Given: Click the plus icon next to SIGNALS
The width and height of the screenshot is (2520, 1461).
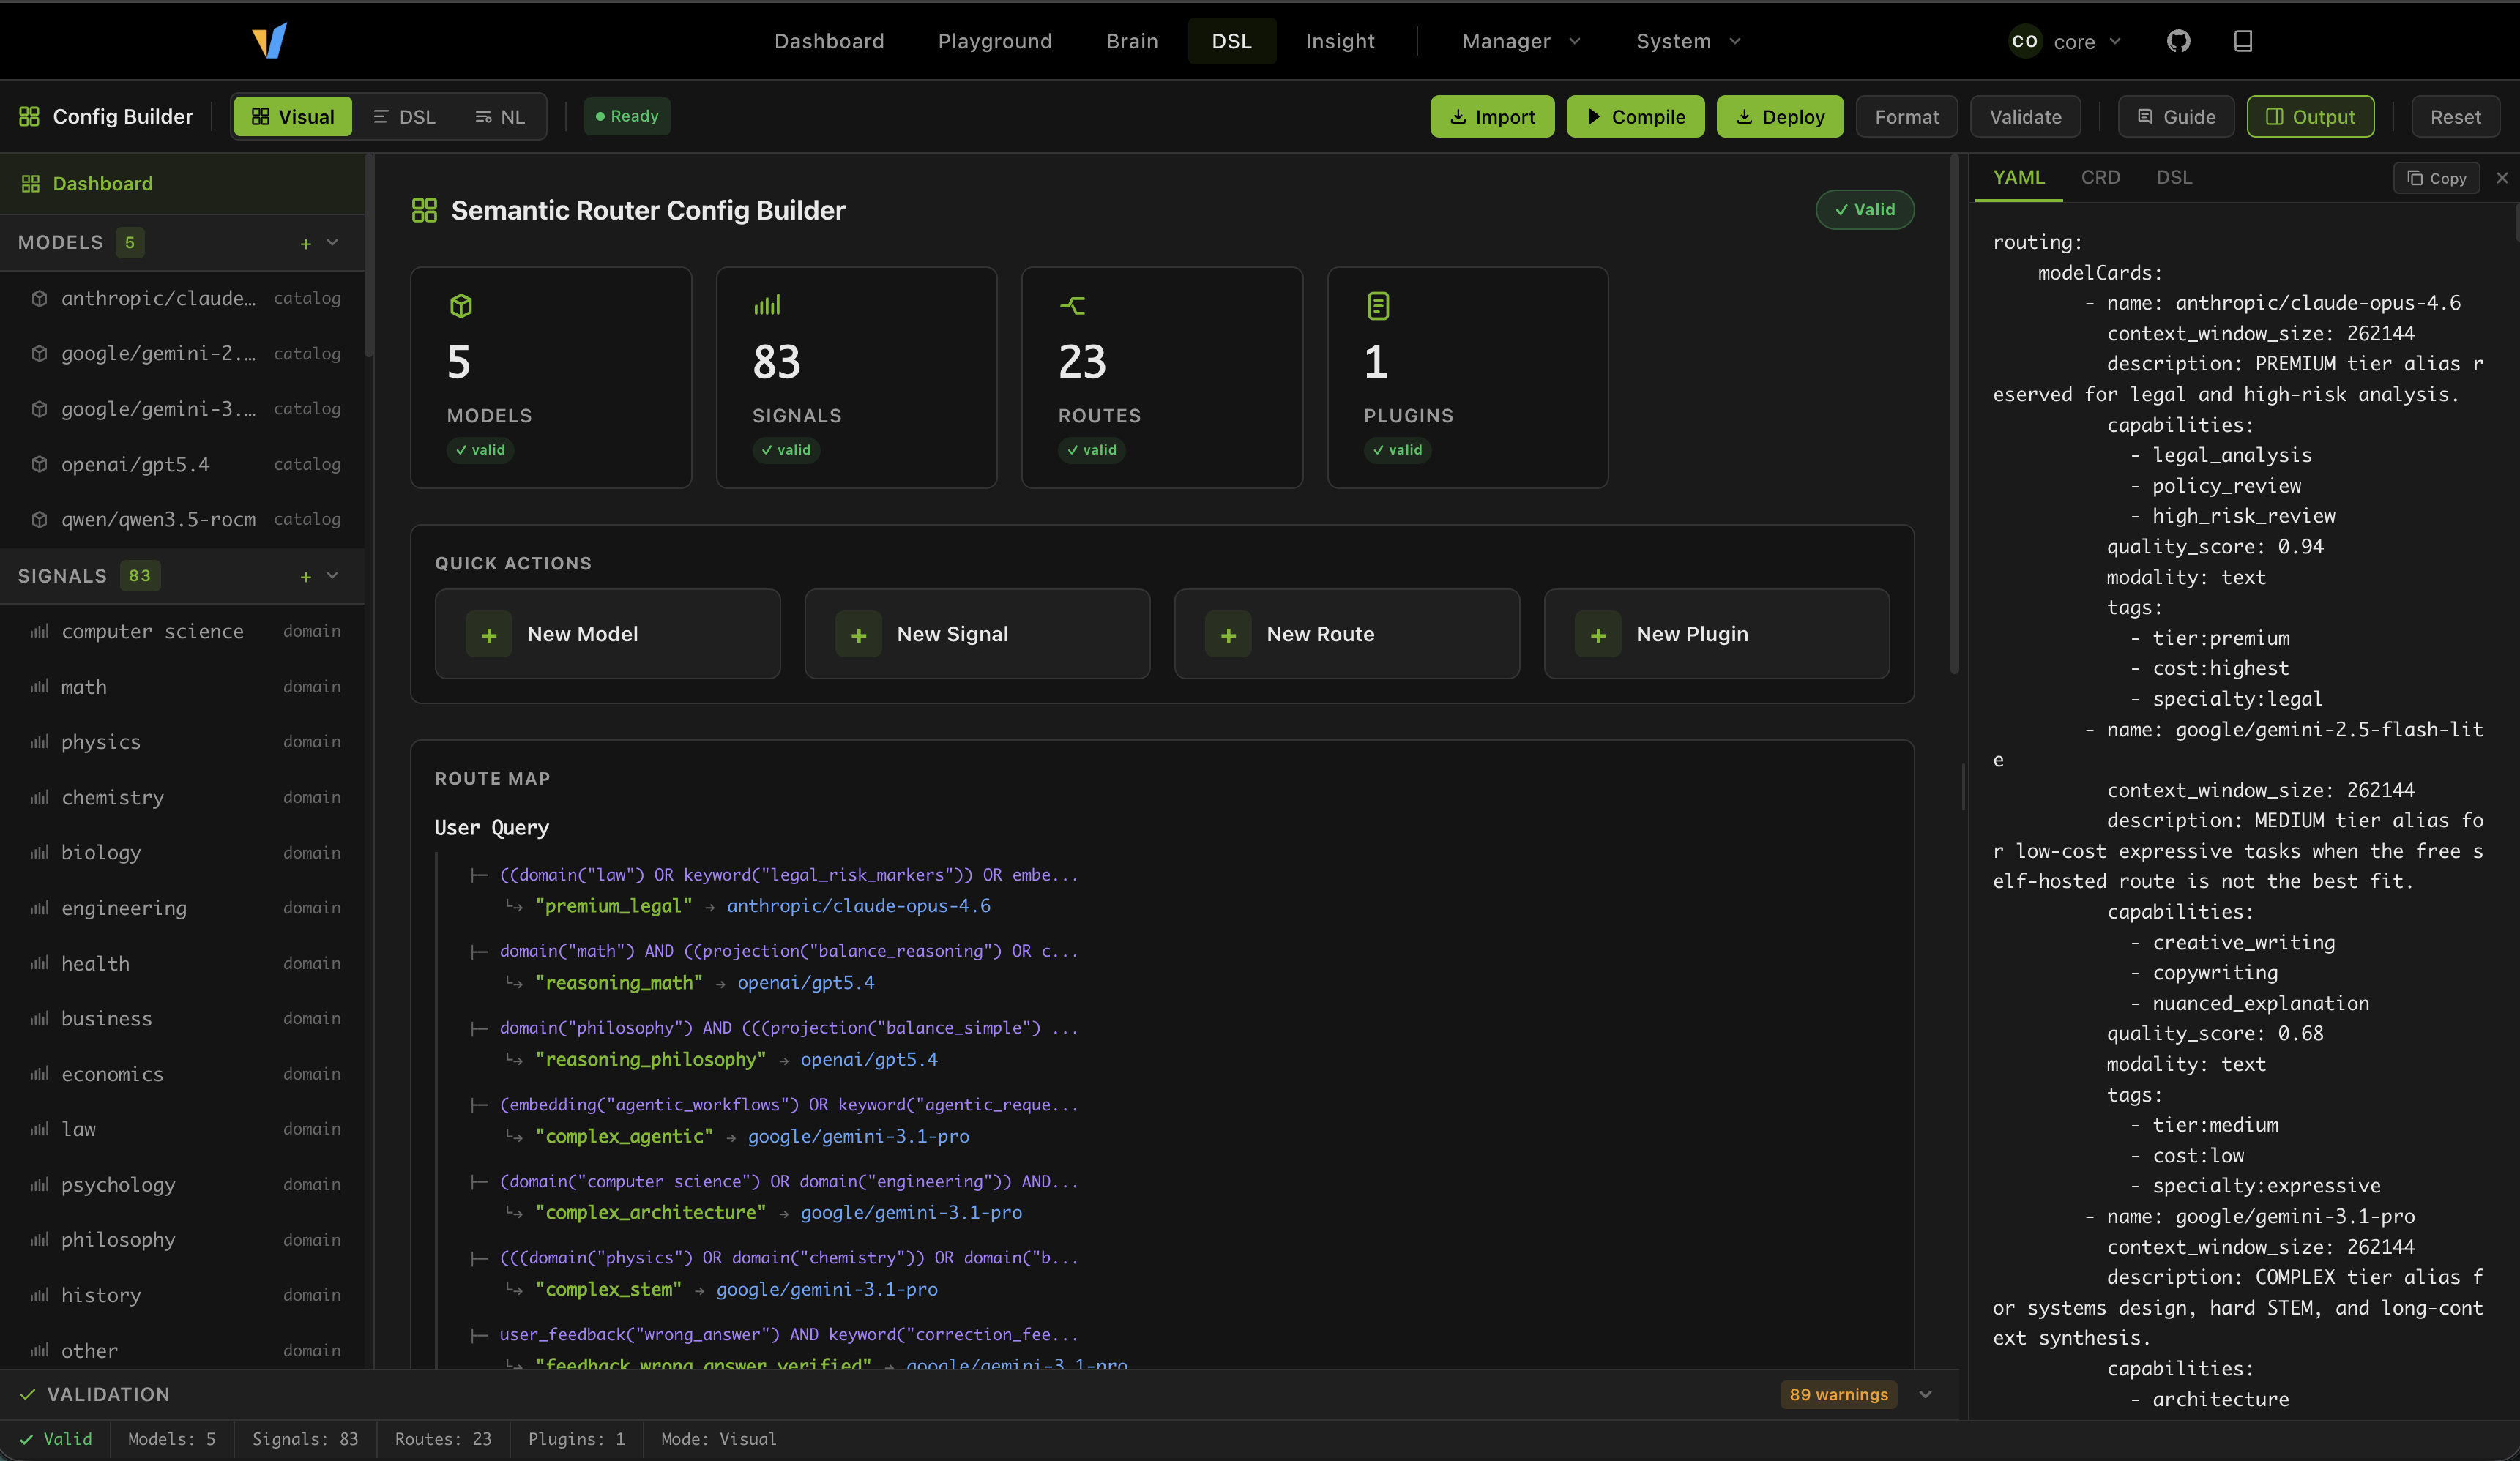Looking at the screenshot, I should (x=306, y=576).
